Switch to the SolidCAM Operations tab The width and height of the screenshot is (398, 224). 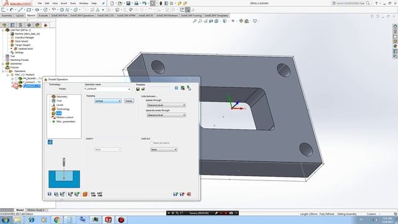tap(82, 16)
